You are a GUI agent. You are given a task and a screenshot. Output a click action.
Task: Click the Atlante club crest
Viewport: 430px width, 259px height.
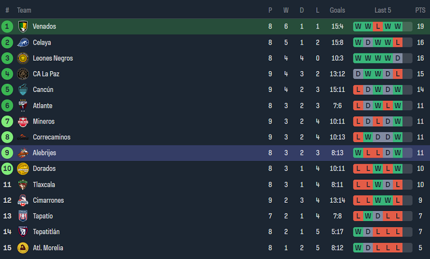pos(23,105)
